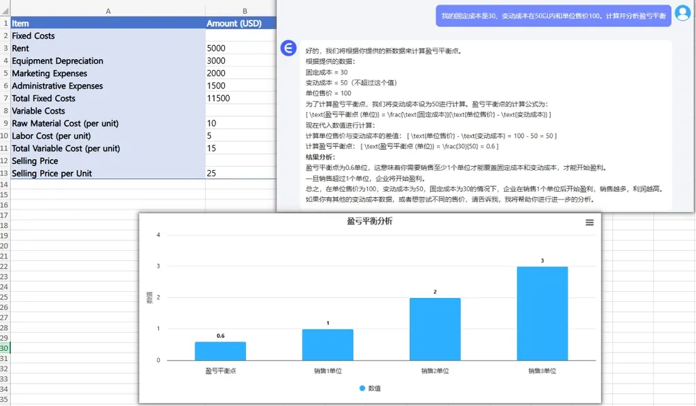Open the chart hamburger menu
Image resolution: width=696 pixels, height=406 pixels.
point(589,222)
